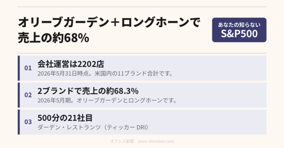Click the heading 500分の21社目
284x148 pixels.
click(x=65, y=118)
